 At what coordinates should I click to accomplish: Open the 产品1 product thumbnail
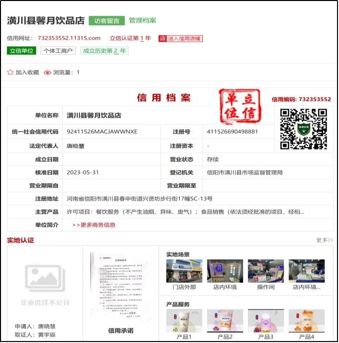(x=184, y=321)
